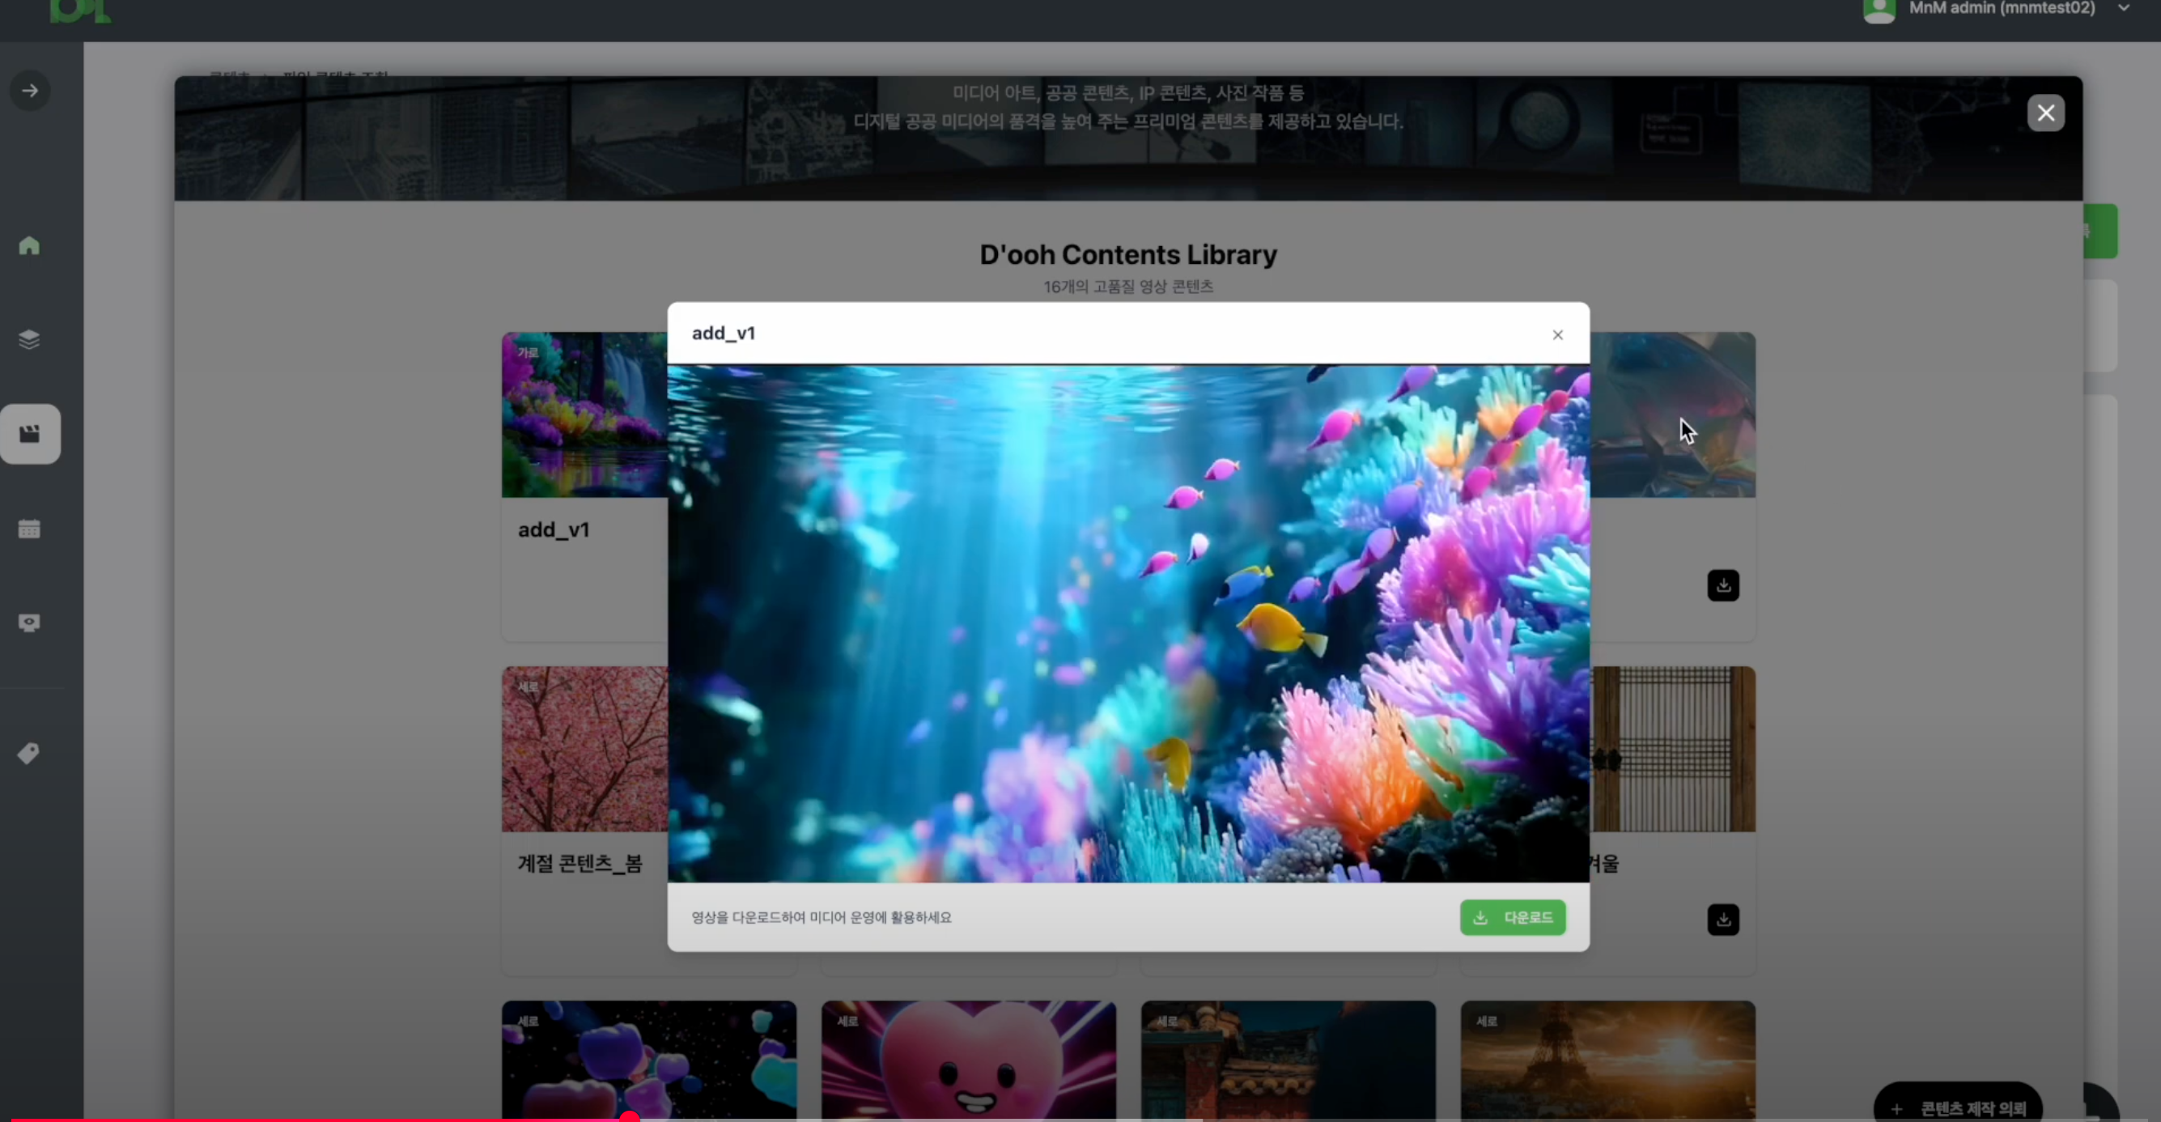Image resolution: width=2161 pixels, height=1122 pixels.
Task: Open the monitor display sidebar icon
Action: point(29,623)
